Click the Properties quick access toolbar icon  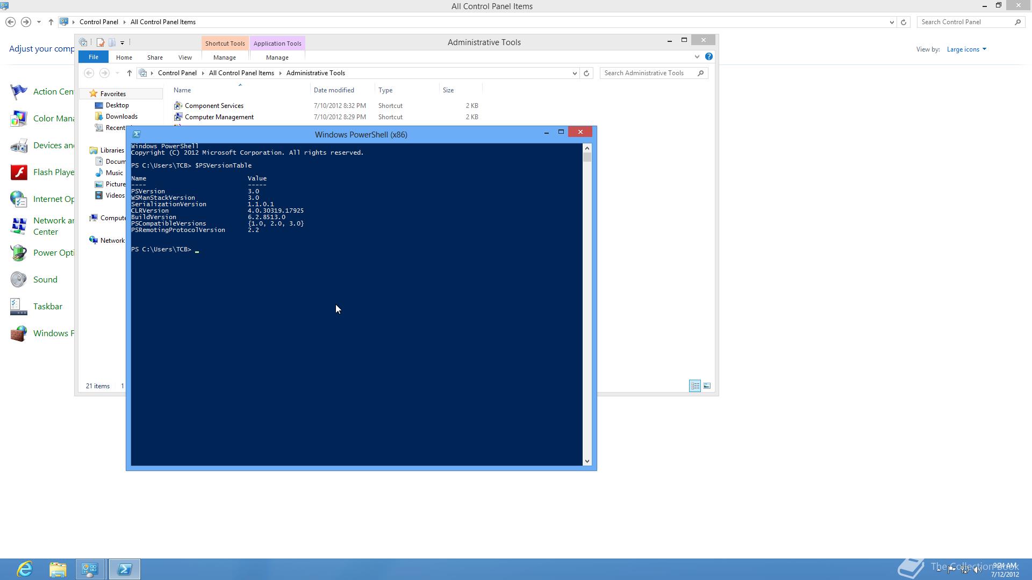coord(100,42)
